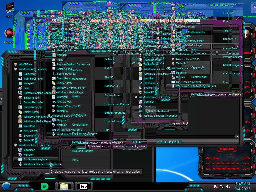The image size is (256, 192).
Task: Launch Windows Speech Recognition in the frontmost Start menu
Action: [38, 164]
